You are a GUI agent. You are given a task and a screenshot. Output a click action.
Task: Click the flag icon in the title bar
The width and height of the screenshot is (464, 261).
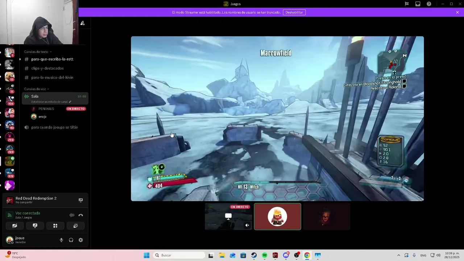[407, 4]
